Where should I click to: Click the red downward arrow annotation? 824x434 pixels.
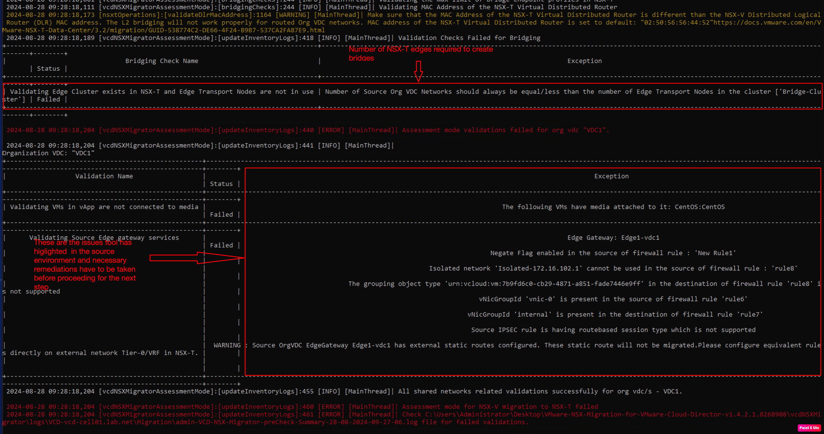pos(418,71)
